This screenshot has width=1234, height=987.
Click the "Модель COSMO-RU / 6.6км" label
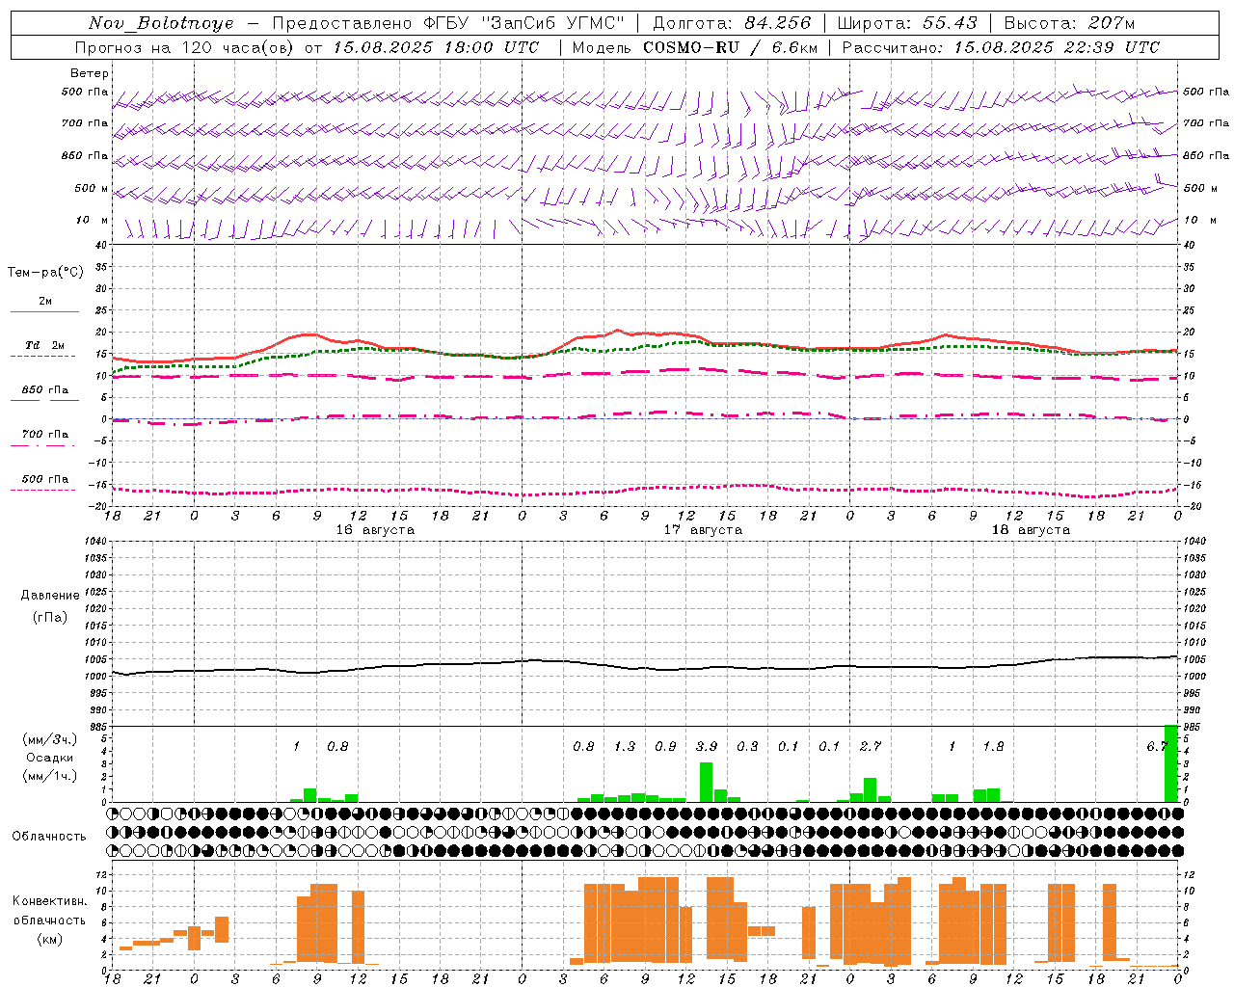click(694, 47)
